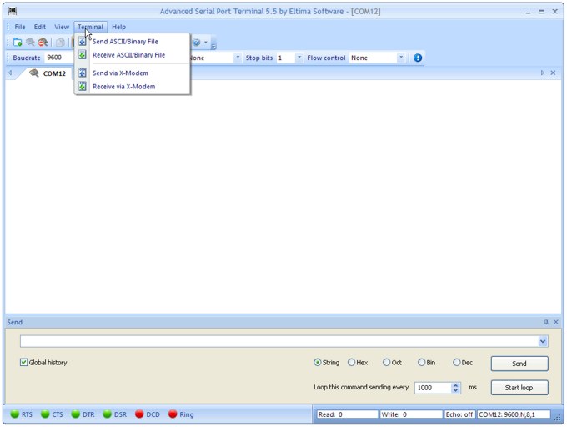This screenshot has height=427, width=567.
Task: Open the arrow next to the help icon
Action: tap(205, 43)
